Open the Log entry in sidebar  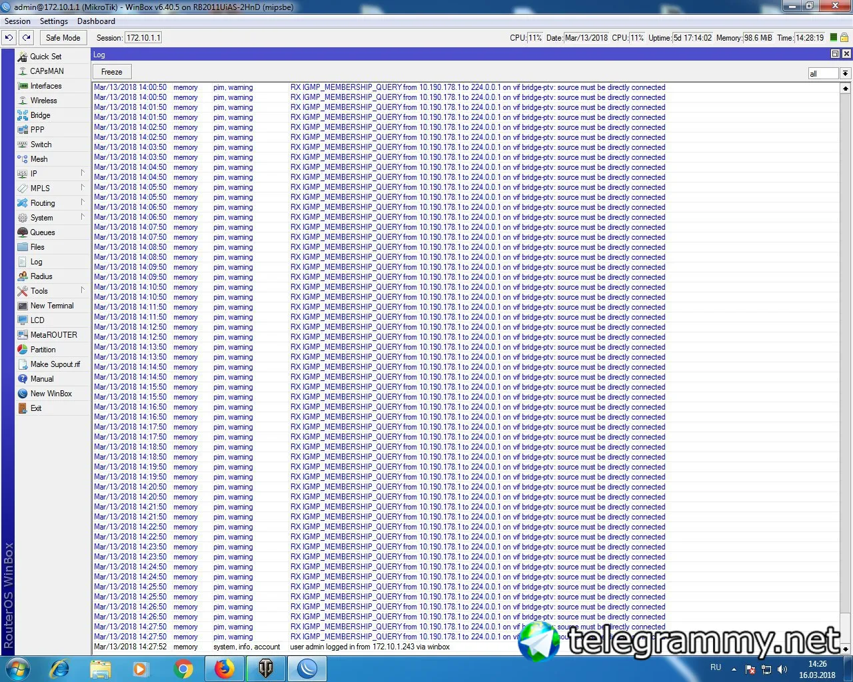[x=36, y=262]
